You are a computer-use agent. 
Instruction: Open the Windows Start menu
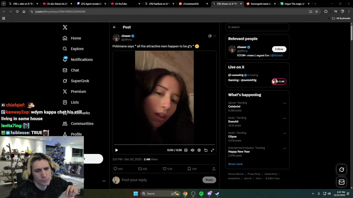pos(136,194)
